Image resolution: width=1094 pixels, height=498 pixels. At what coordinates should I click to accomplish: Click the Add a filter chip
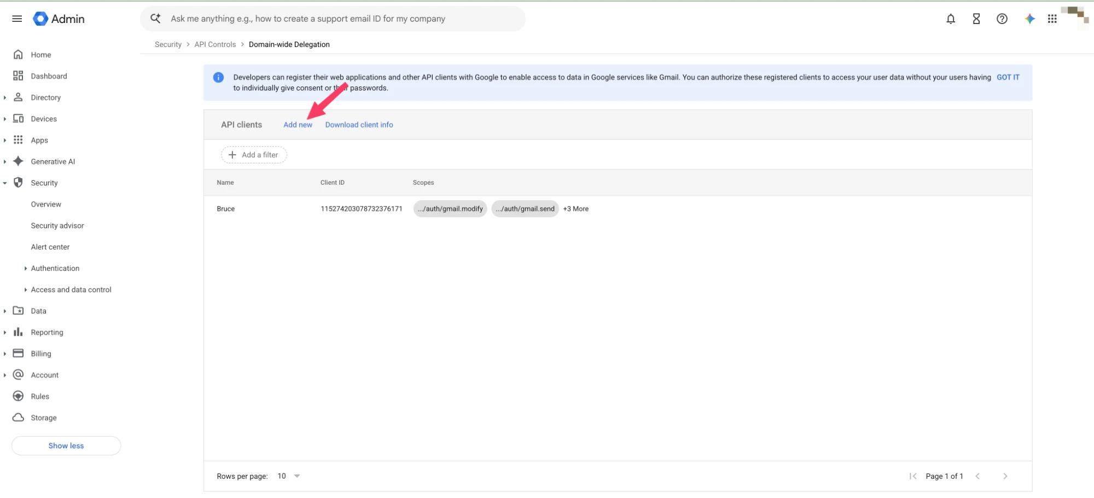[254, 155]
